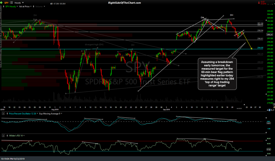Viewport: 275px width, 161px height.
Task: Toggle the F scale button
Action: (274, 110)
